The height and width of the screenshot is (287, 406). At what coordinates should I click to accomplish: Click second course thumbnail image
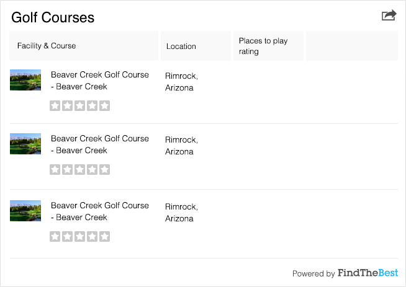[x=25, y=144]
